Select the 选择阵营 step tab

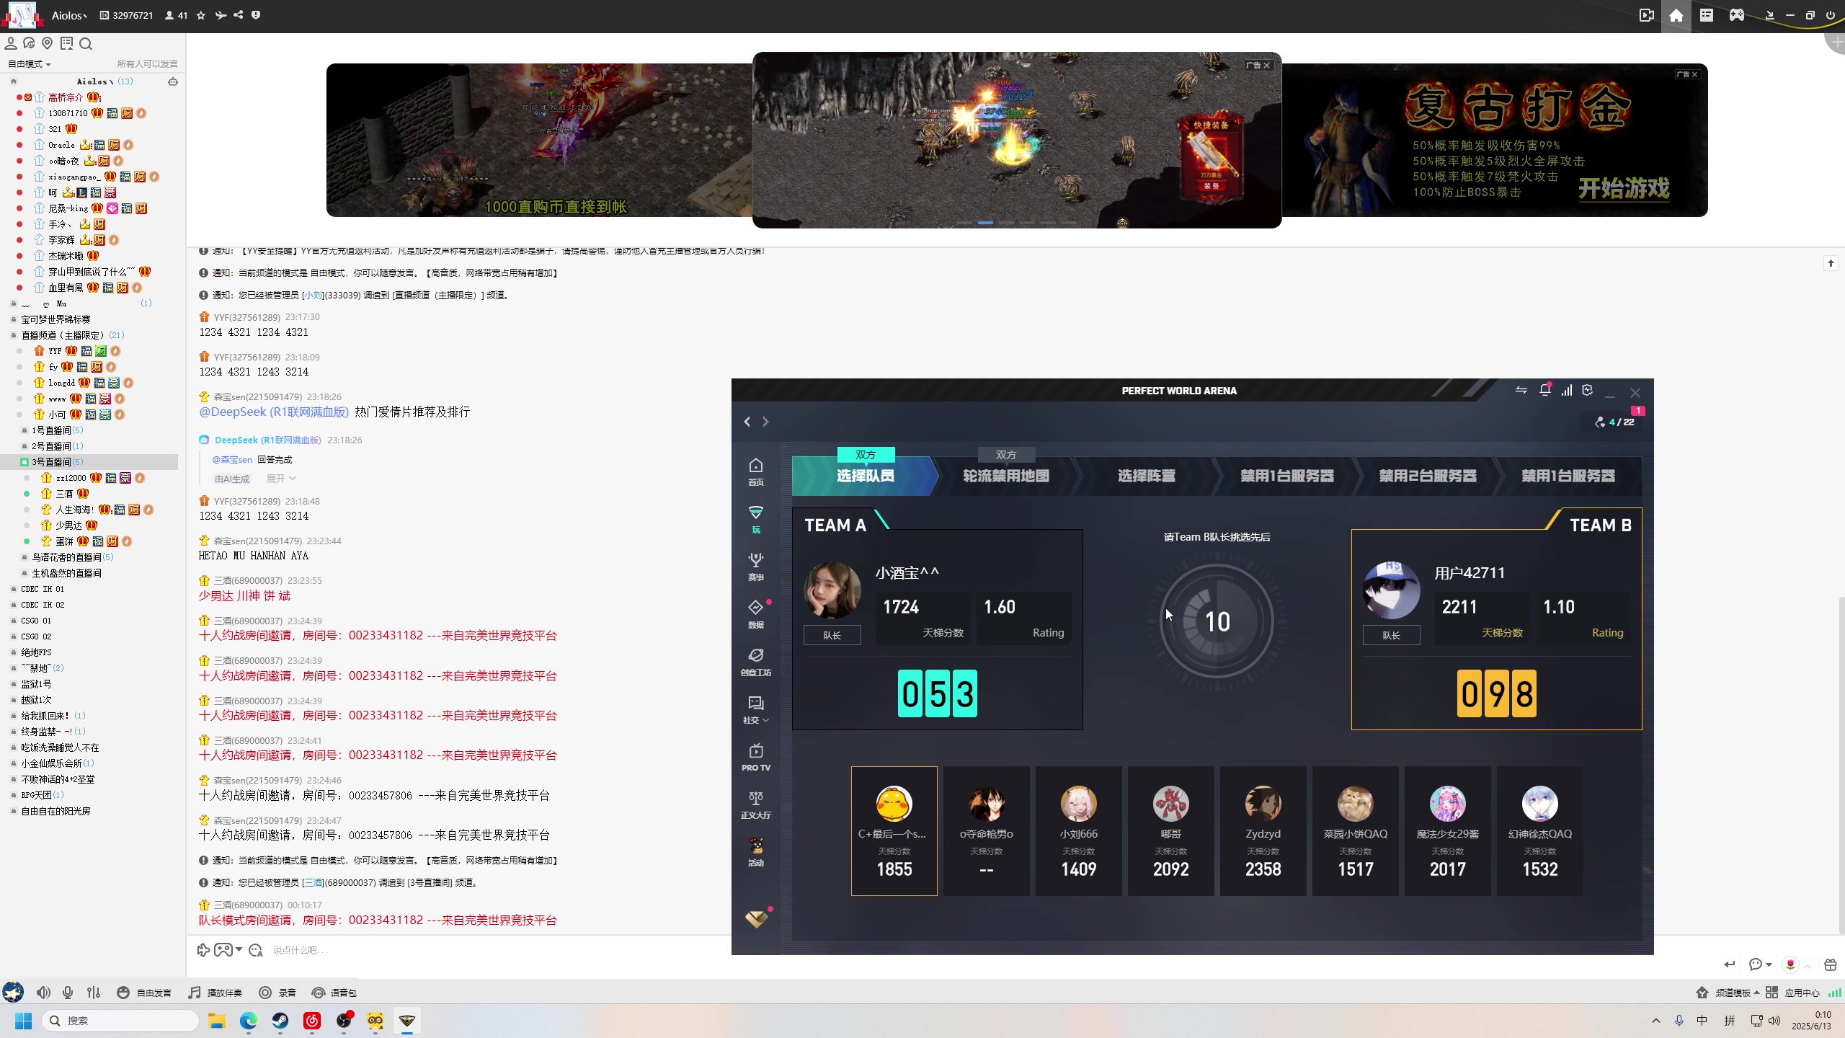(x=1146, y=476)
